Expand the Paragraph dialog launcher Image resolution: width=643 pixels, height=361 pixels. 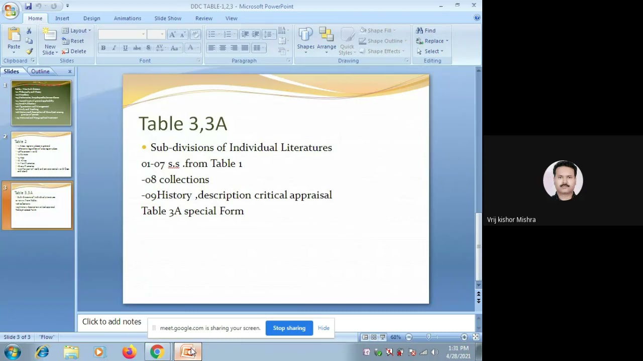[288, 61]
